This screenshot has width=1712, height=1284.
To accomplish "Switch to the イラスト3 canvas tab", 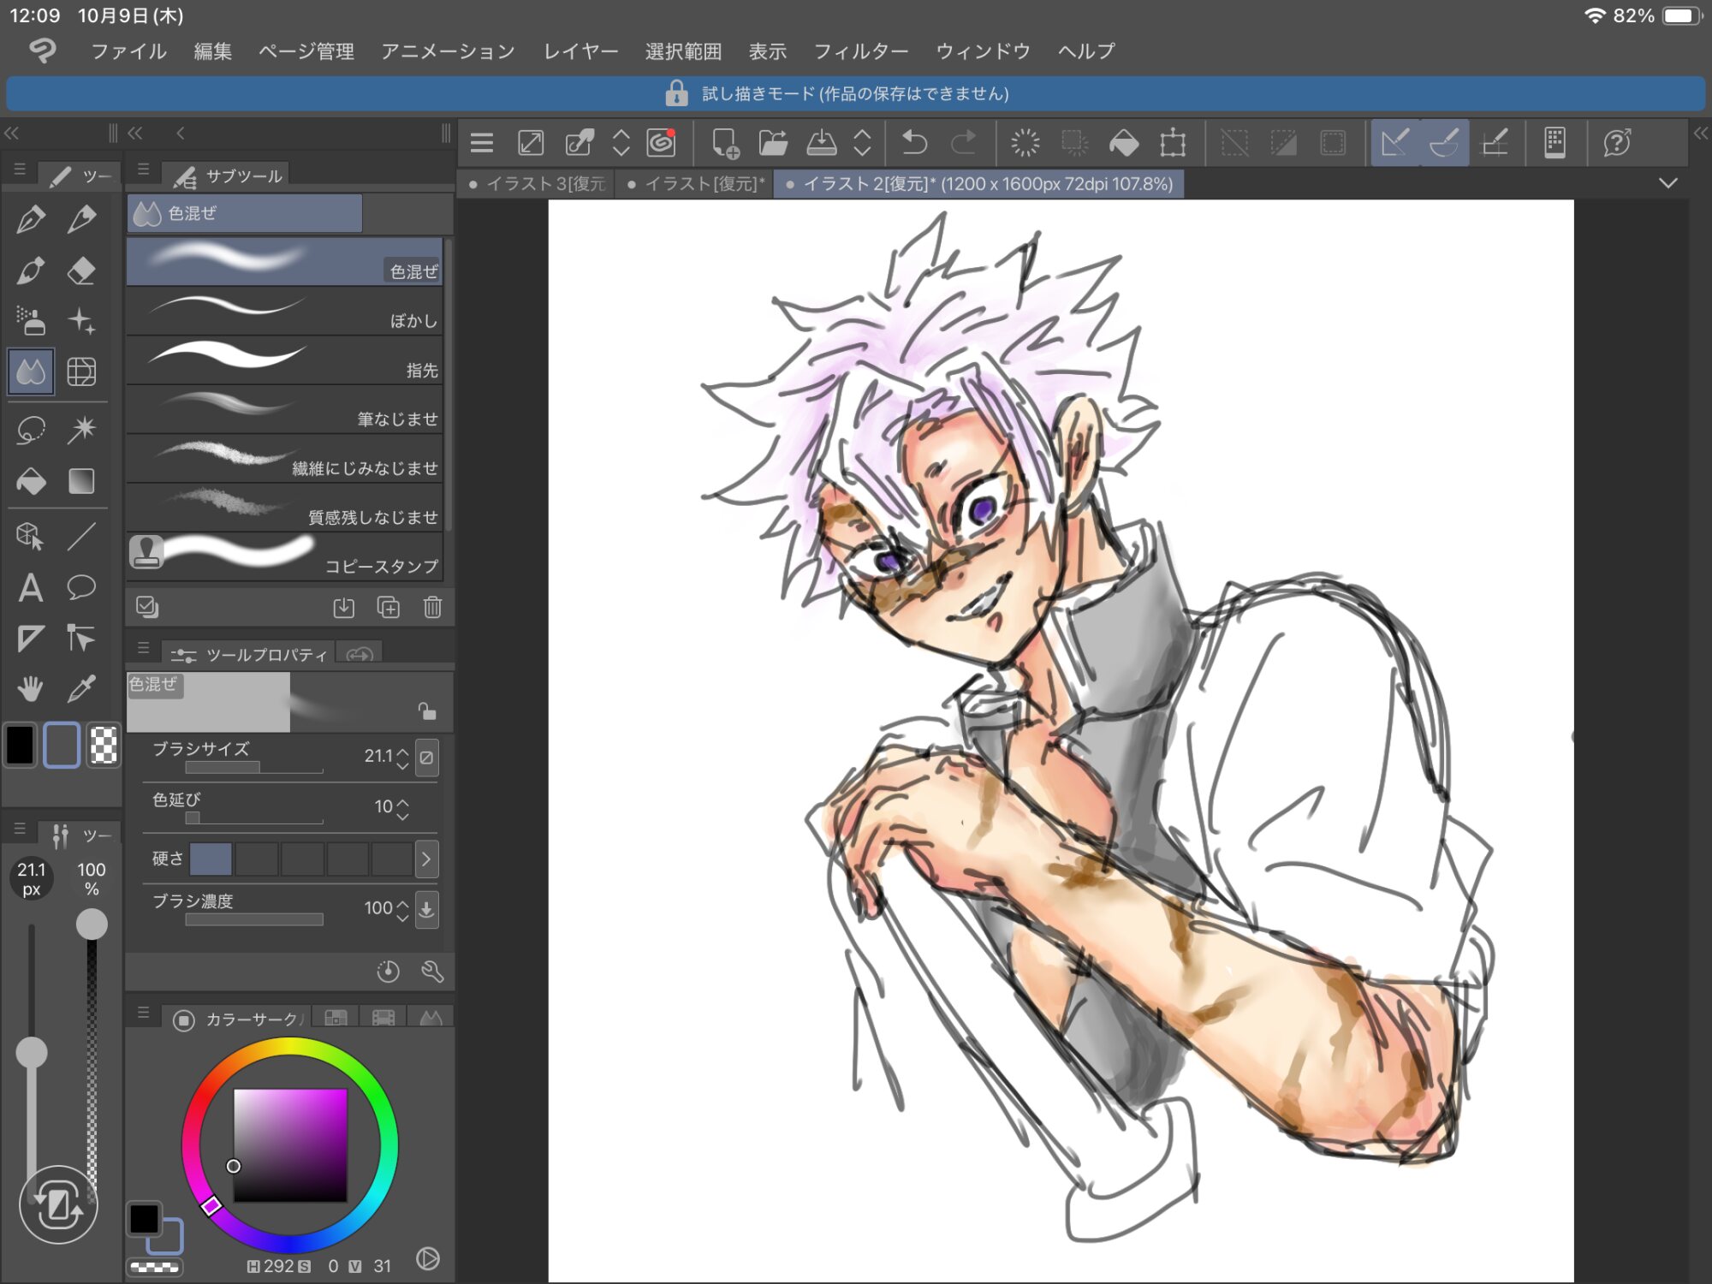I will [x=539, y=184].
